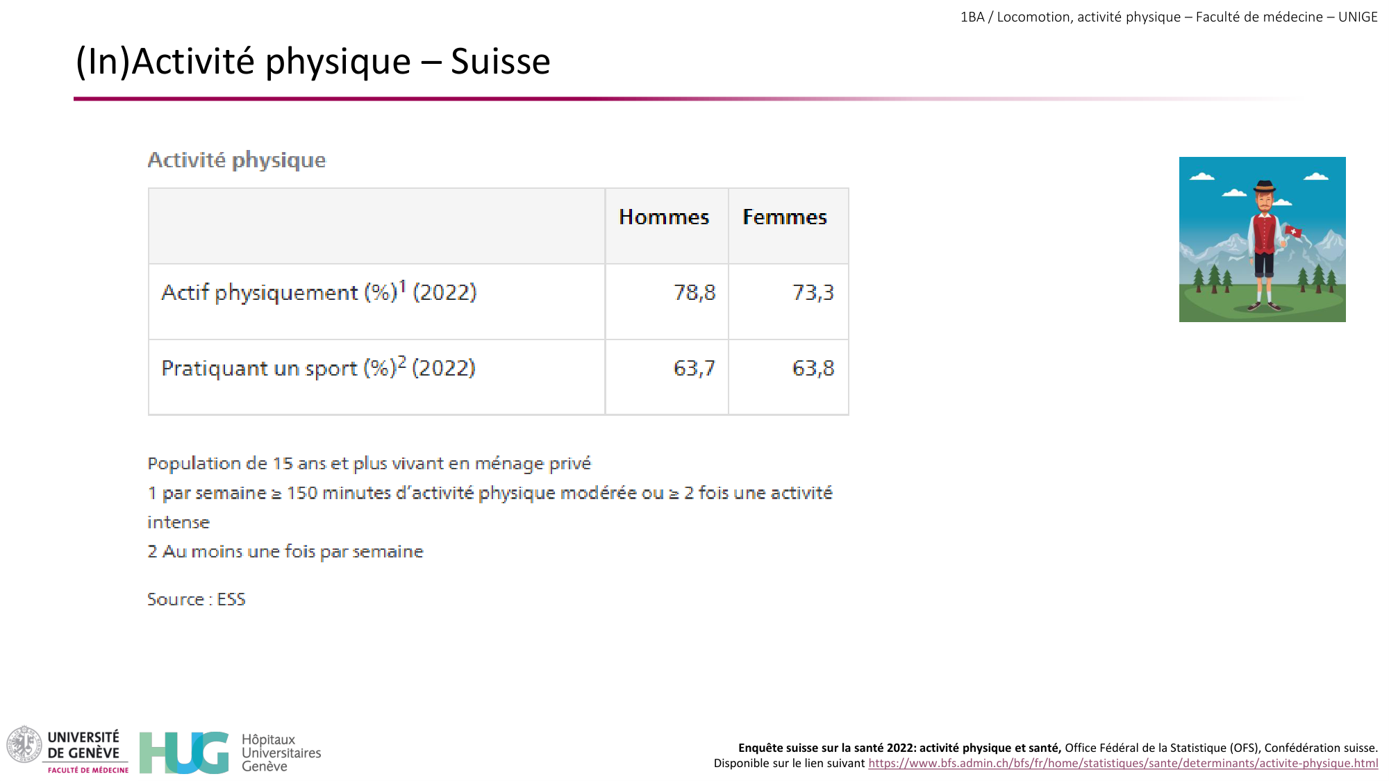This screenshot has width=1389, height=781.
Task: Select the HUG logo
Action: [x=182, y=753]
